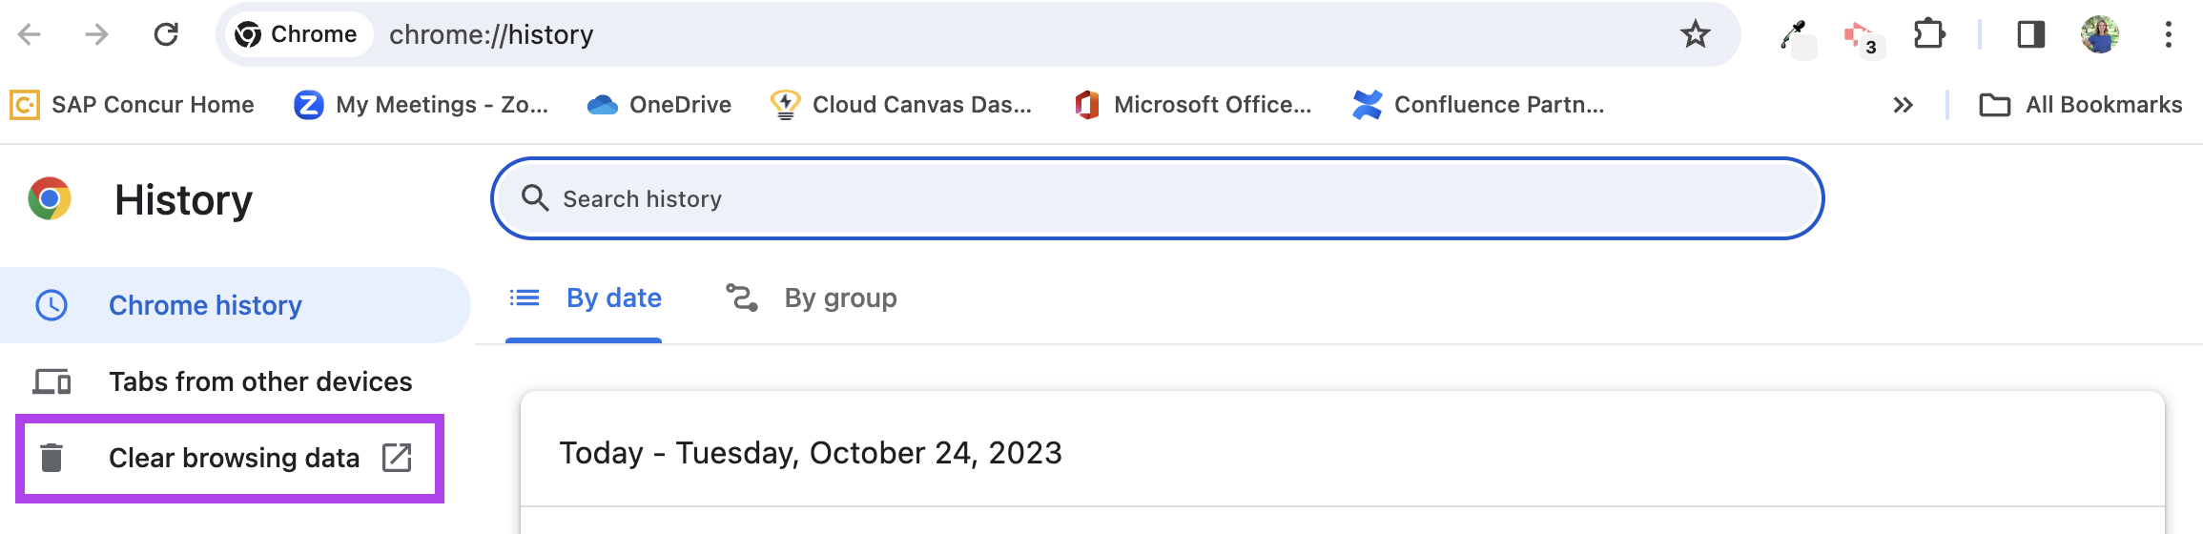Open Confluence Partner bookmark

click(1477, 105)
